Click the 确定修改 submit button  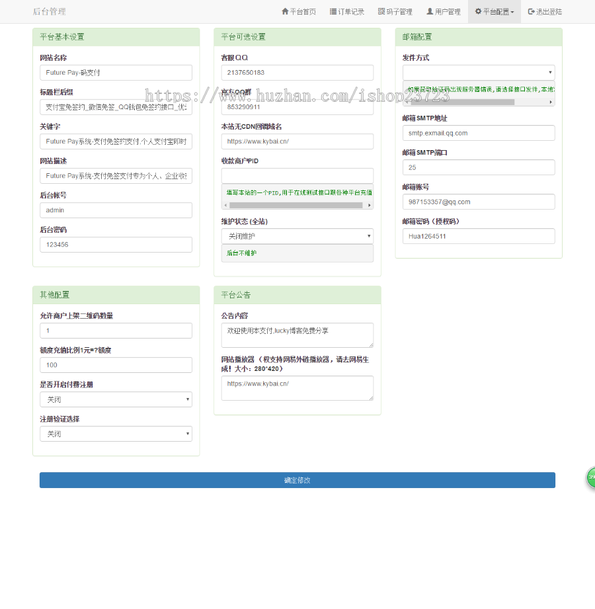coord(297,480)
